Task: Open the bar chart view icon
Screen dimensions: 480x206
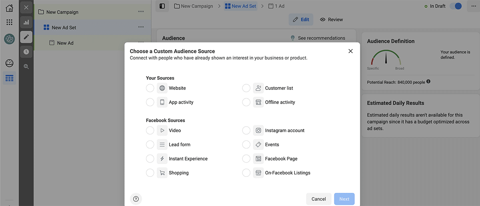Action: 26,22
